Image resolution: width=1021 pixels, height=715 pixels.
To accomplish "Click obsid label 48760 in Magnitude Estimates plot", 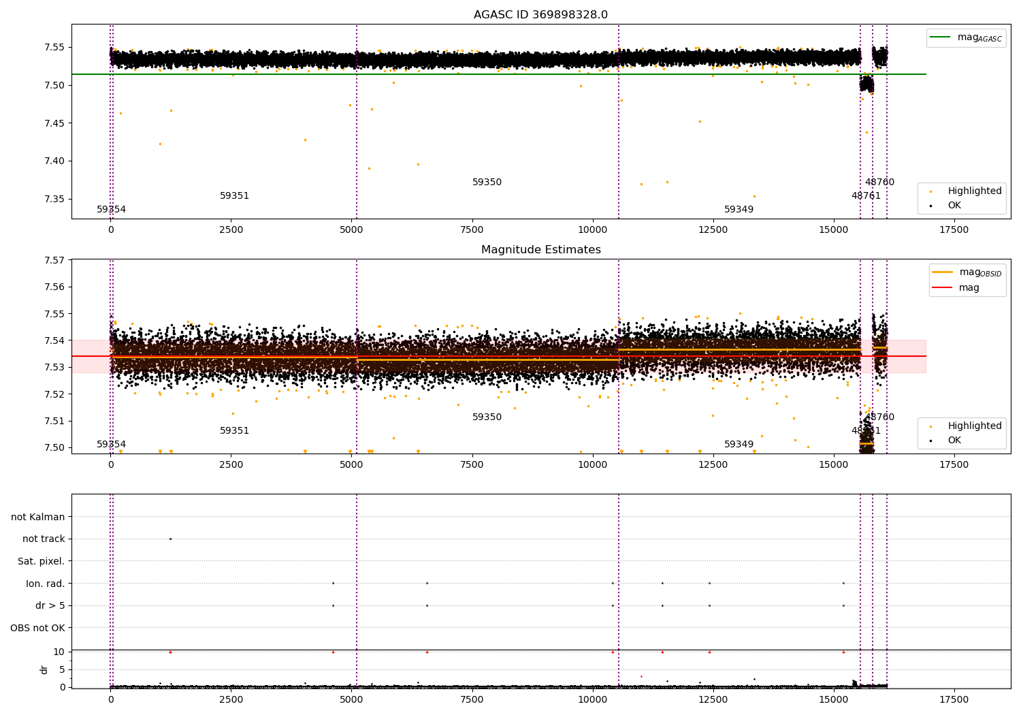I will click(x=879, y=417).
